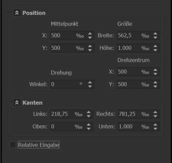This screenshot has height=163, width=172.
Task: Decrease Drehzentrum X with down arrow
Action: 155,74
